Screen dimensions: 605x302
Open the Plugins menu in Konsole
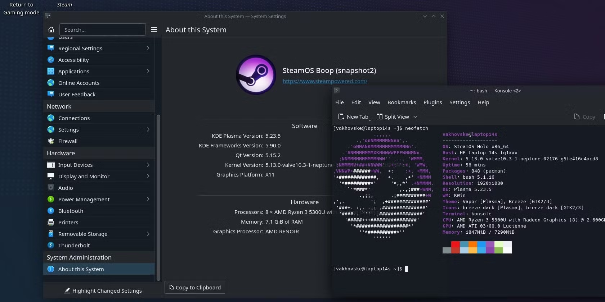click(433, 102)
